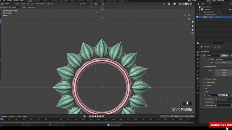Toggle Array modifier edit mode display
The height and width of the screenshot is (130, 232).
tap(221, 56)
